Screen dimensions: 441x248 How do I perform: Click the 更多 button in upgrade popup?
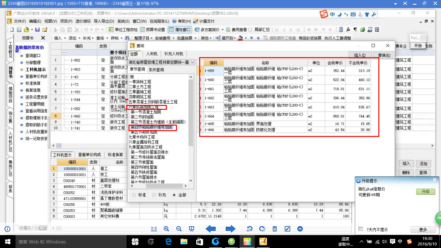[423, 230]
